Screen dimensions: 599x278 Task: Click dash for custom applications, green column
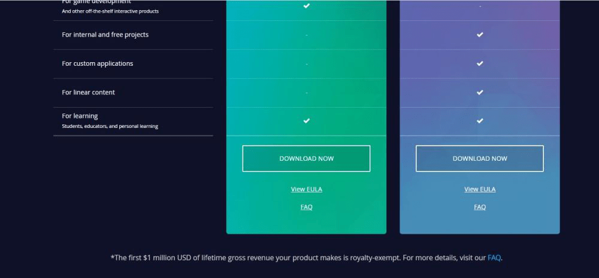(x=306, y=64)
